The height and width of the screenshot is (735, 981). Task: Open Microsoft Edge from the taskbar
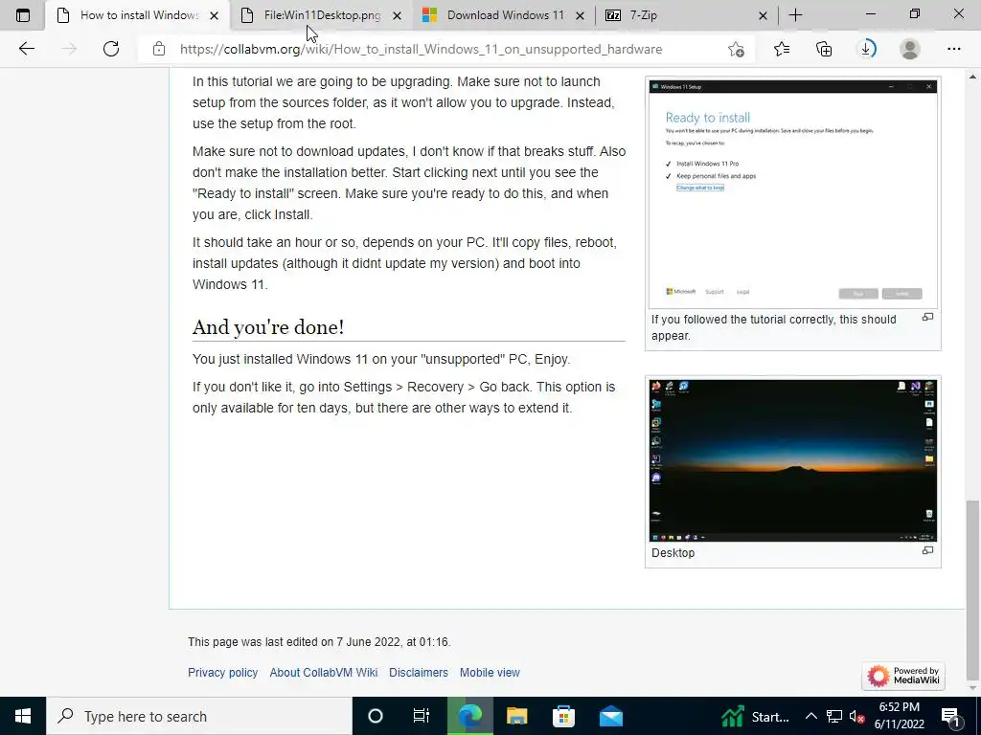click(x=469, y=716)
